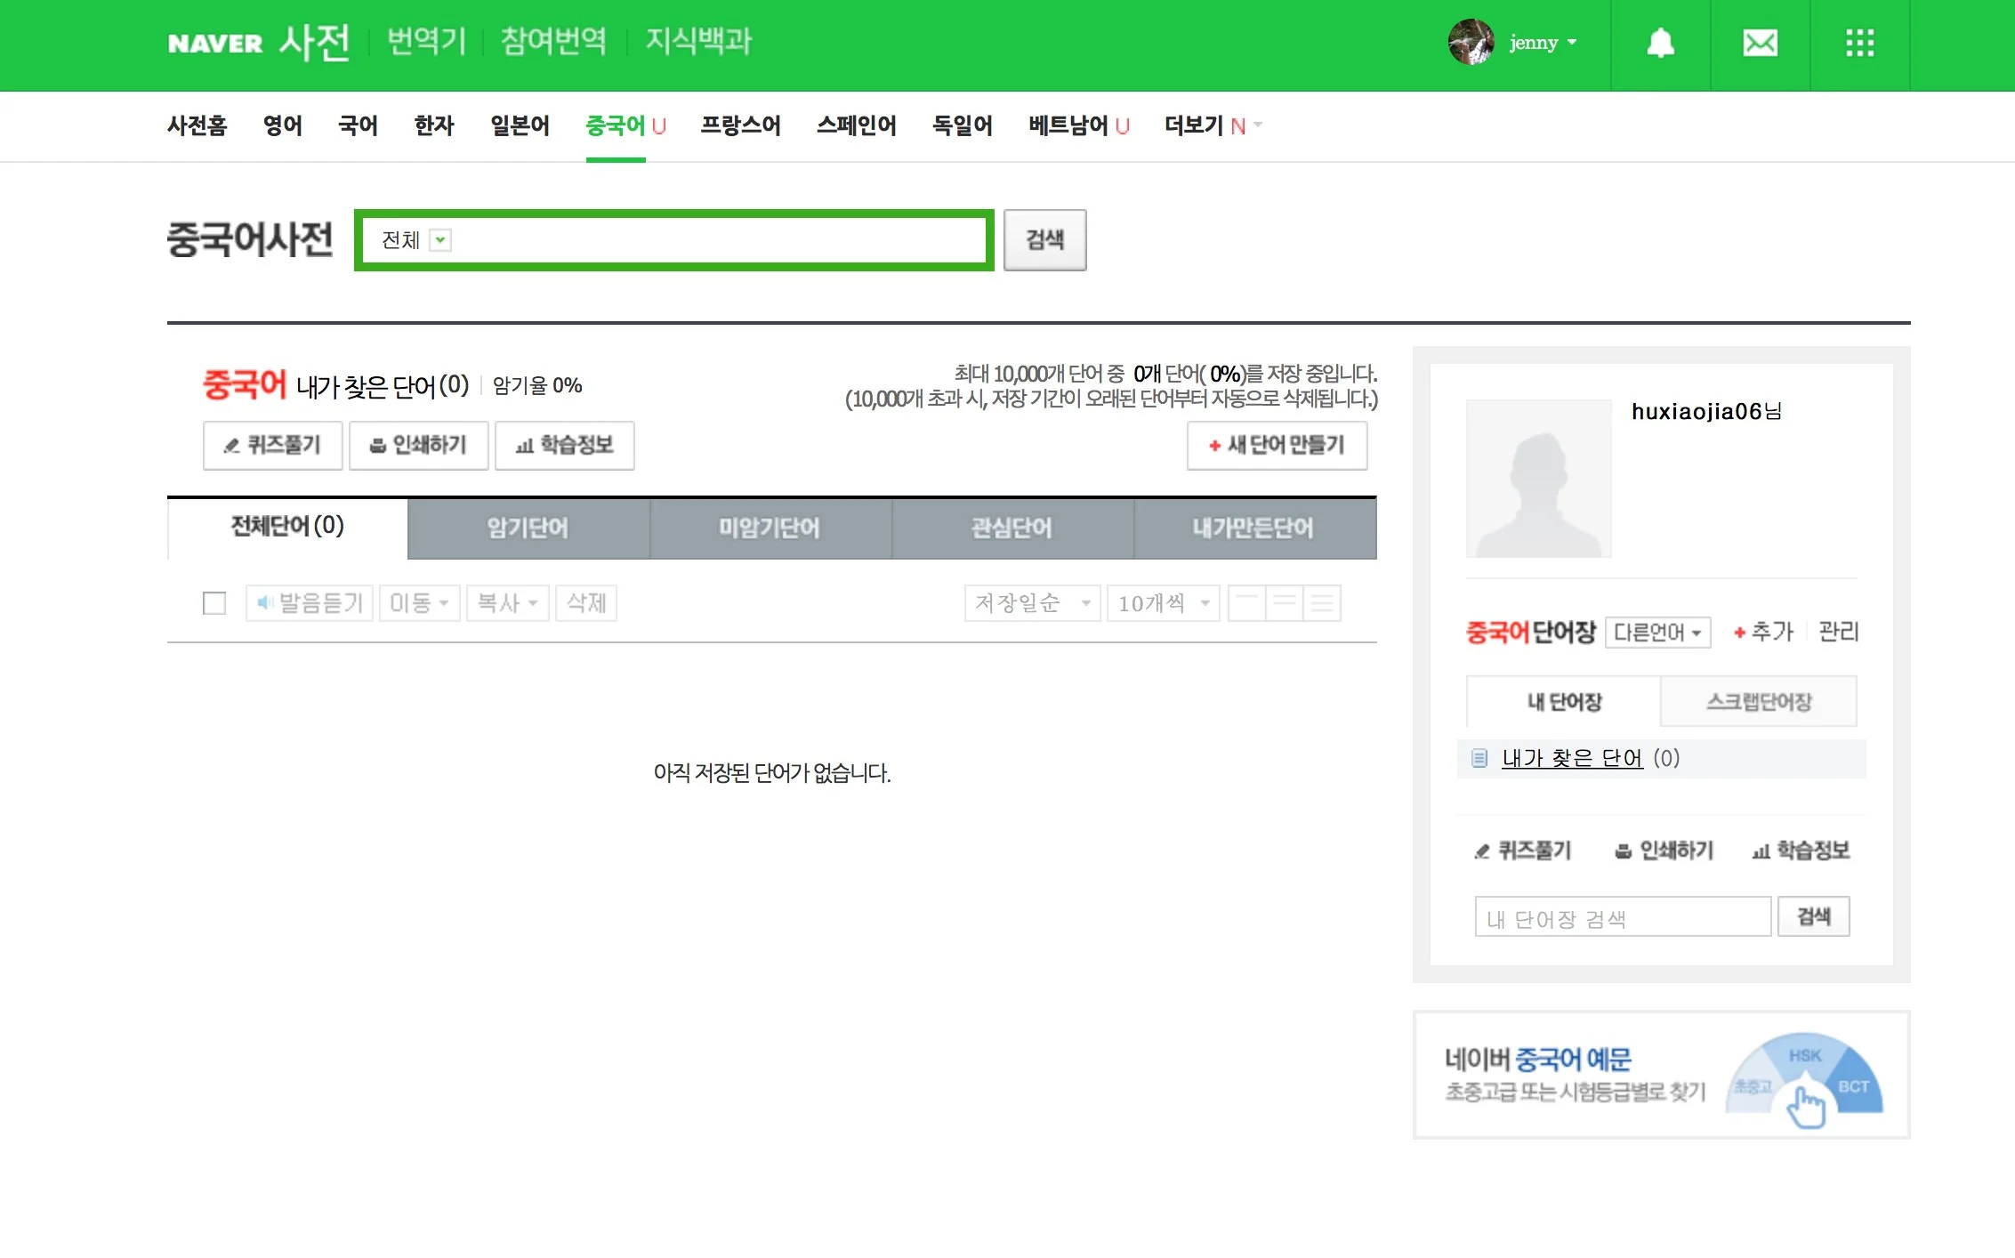Click sidebar 학습정보 link
The width and height of the screenshot is (2015, 1258).
1801,851
